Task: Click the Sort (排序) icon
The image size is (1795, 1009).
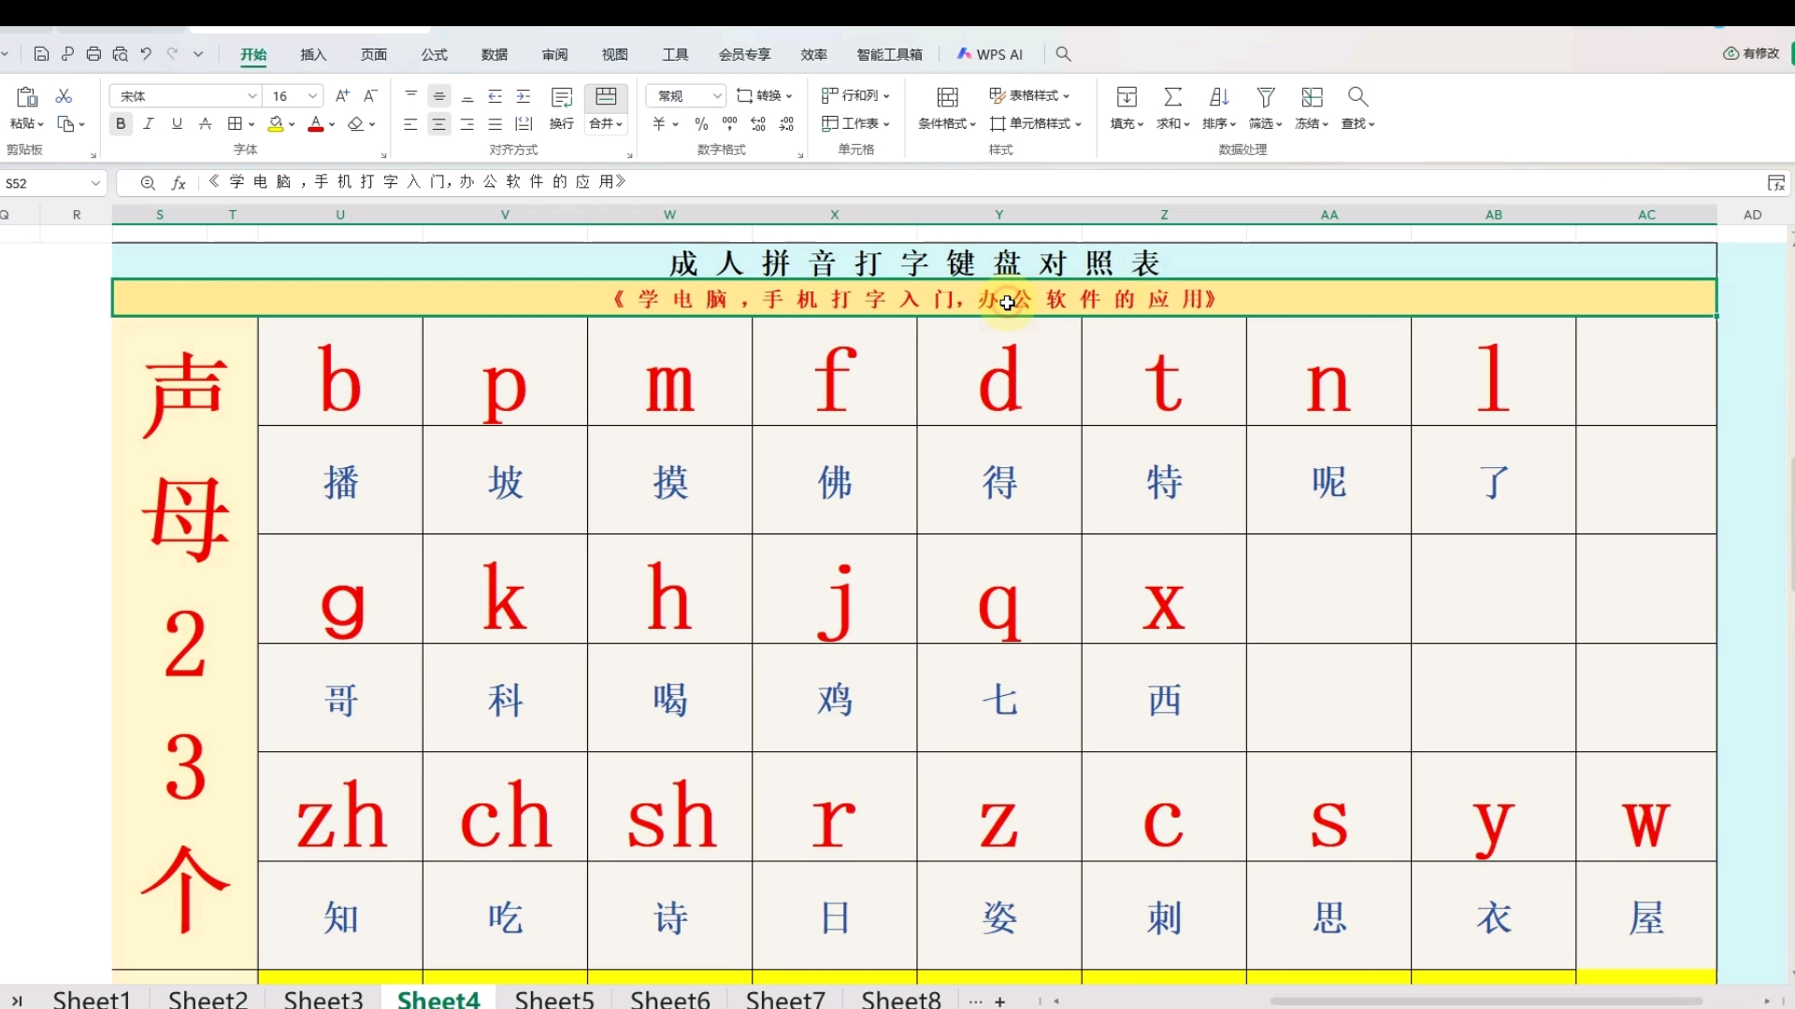Action: click(x=1219, y=97)
